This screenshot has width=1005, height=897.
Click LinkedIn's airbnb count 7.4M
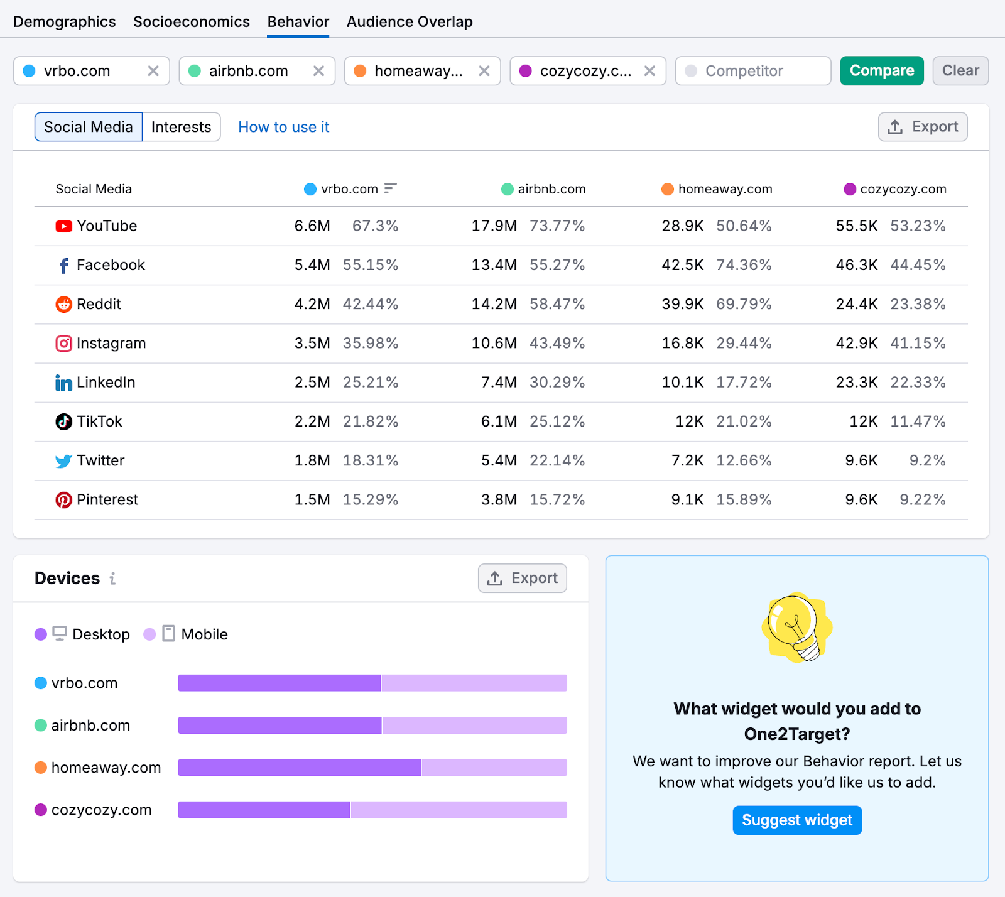[x=499, y=383]
